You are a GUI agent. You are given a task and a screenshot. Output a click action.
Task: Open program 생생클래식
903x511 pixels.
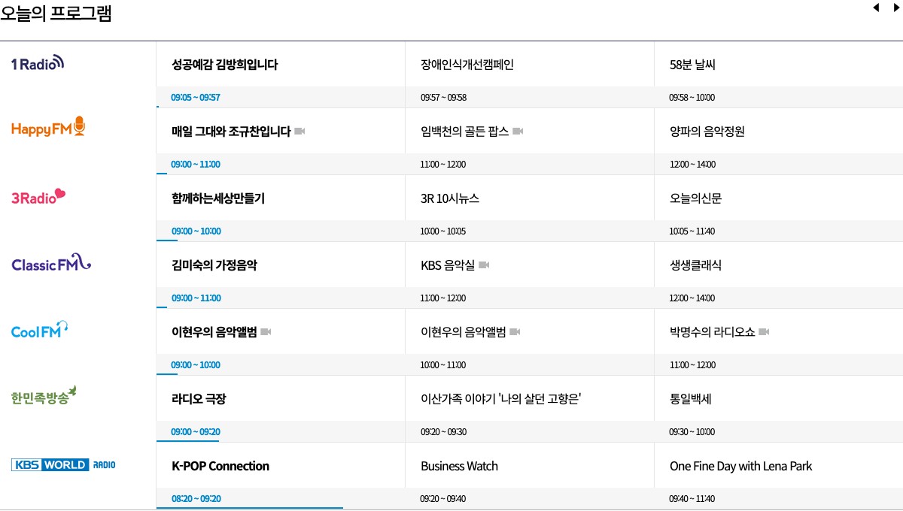tap(695, 265)
